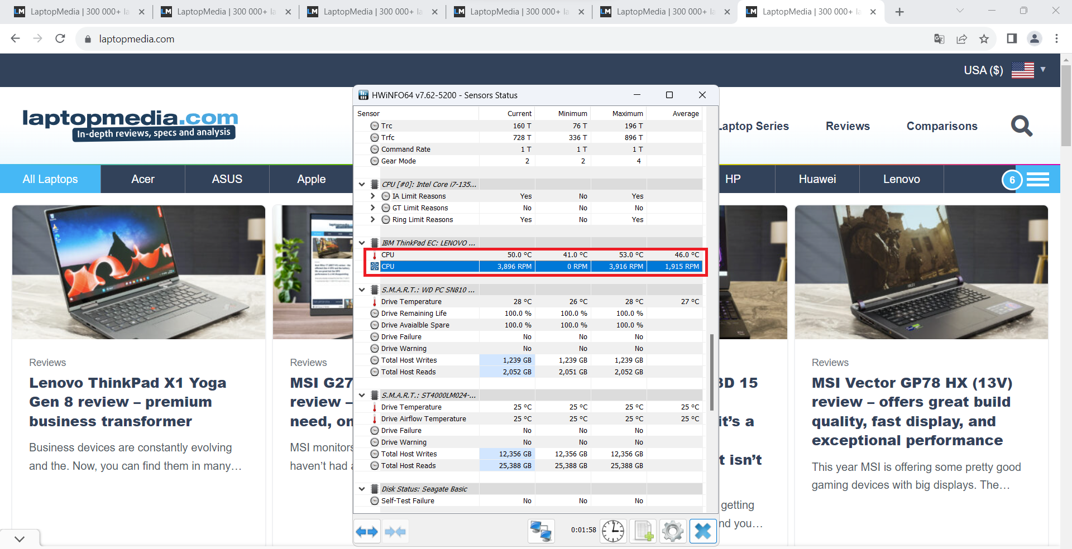Open the Lenovo brand menu item
The height and width of the screenshot is (549, 1072).
[902, 179]
